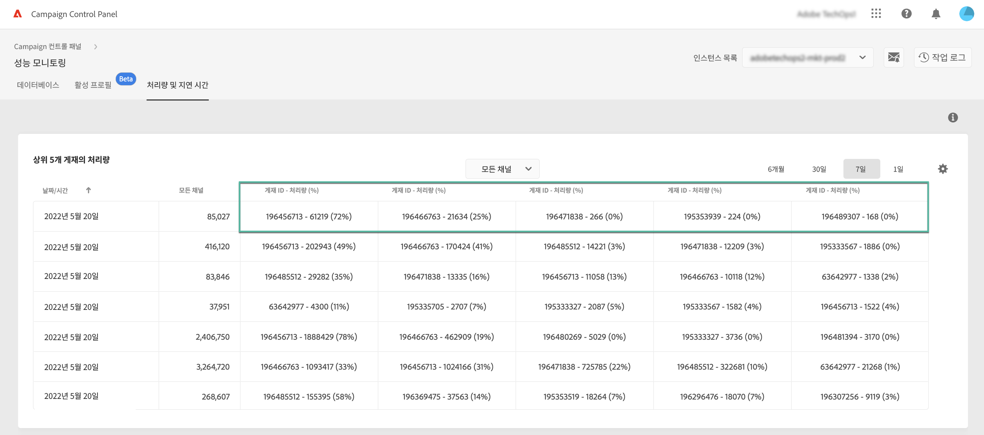The height and width of the screenshot is (435, 984).
Task: Click the info icon above the table
Action: click(953, 118)
